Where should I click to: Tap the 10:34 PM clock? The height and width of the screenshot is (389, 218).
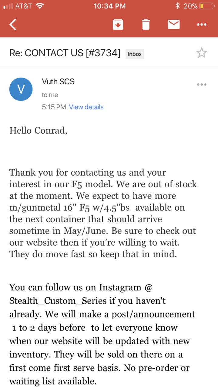[x=109, y=6]
